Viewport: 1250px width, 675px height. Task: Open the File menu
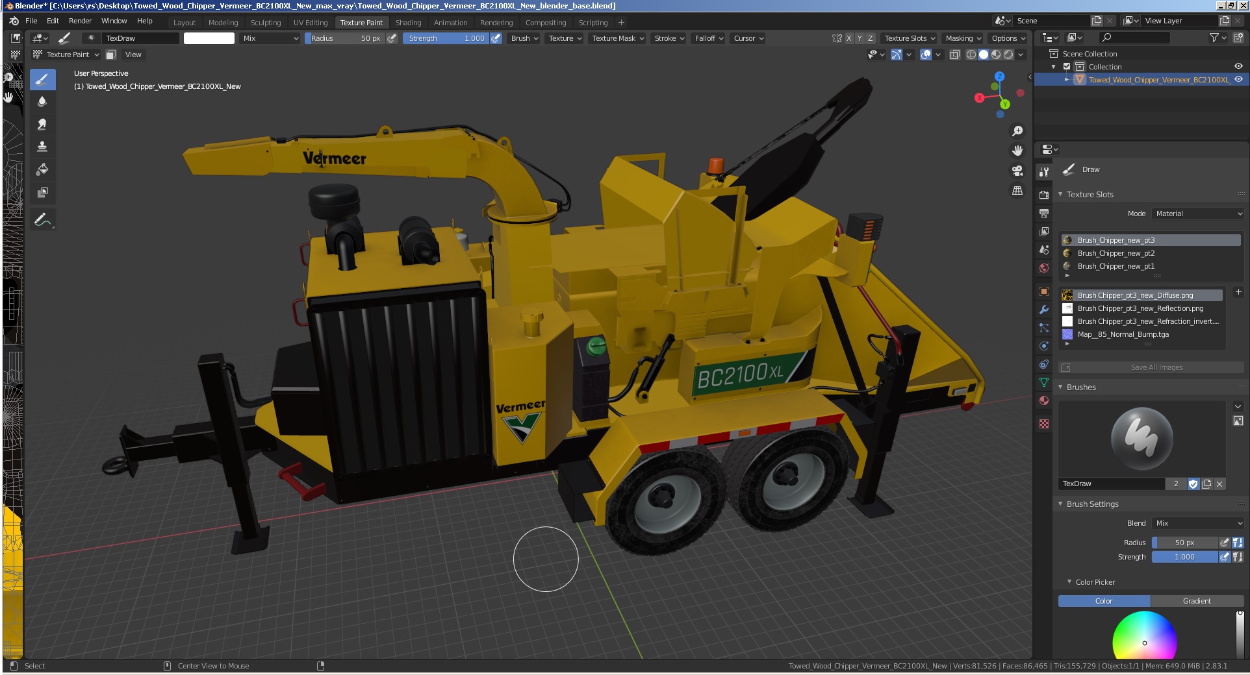point(31,21)
